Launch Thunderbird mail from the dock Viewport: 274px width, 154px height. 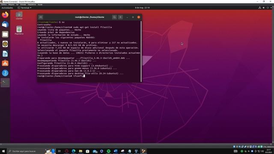[x=5, y=24]
